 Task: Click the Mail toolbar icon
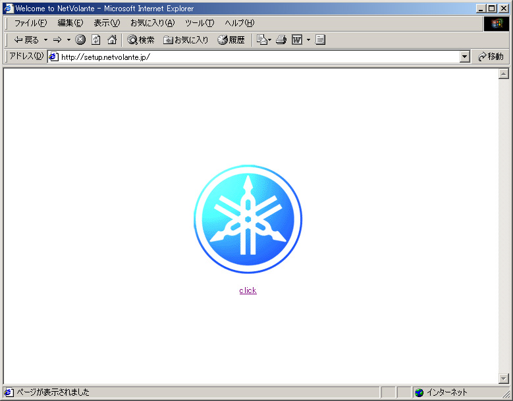[x=262, y=40]
